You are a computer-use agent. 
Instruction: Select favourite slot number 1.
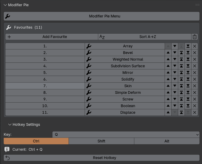(x=45, y=46)
